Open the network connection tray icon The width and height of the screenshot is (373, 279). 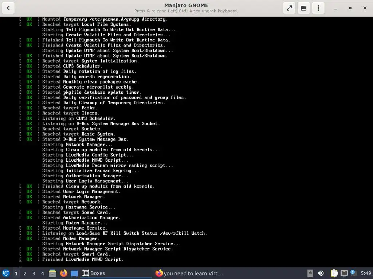click(x=344, y=273)
